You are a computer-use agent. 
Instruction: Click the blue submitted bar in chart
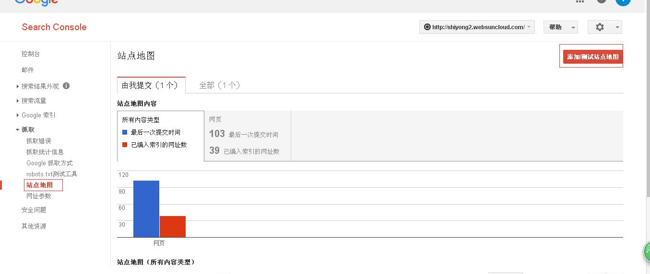(146, 209)
